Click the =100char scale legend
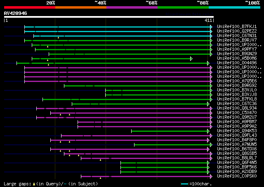Screen dimensions: 264x187 pos(196,184)
